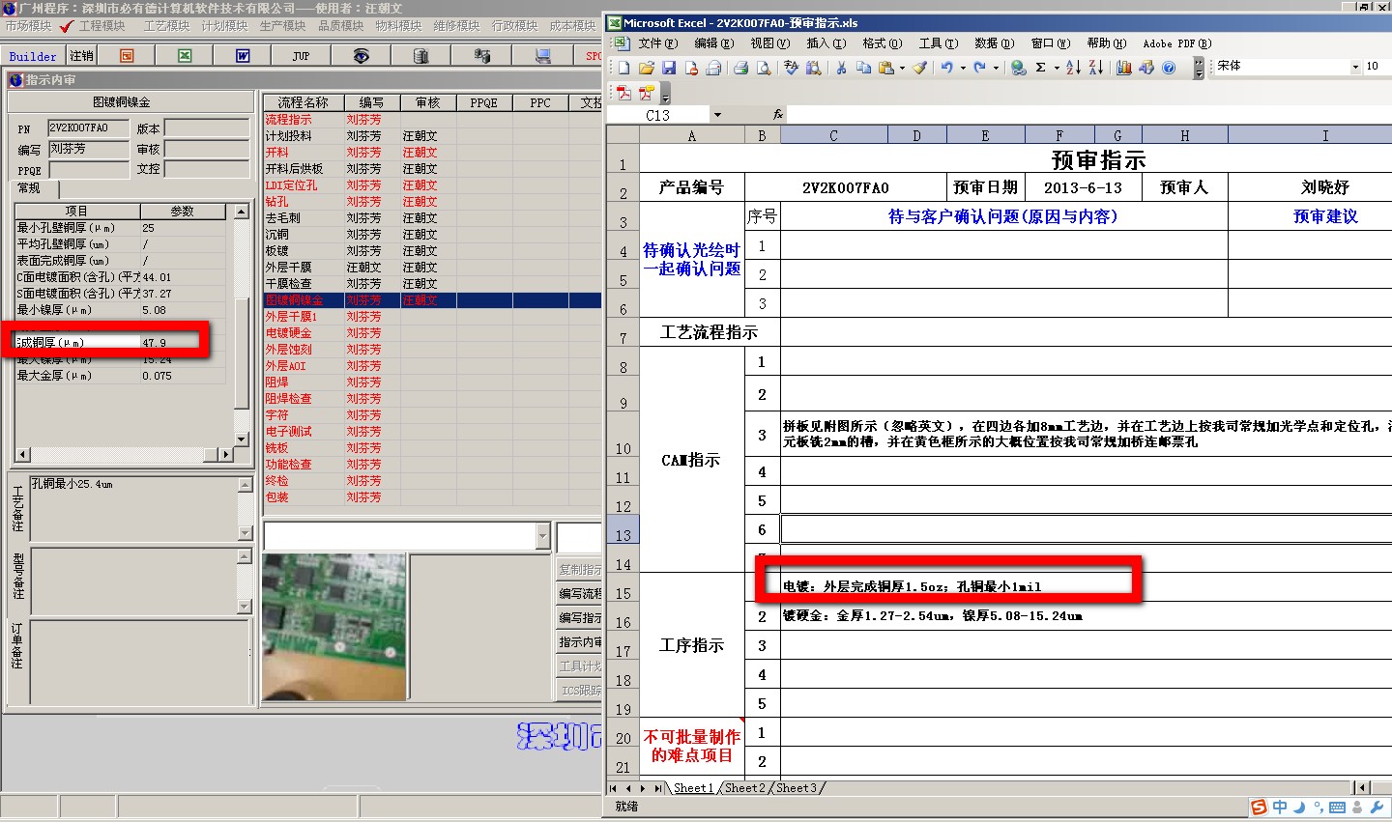Run the spelling check icon
Viewport: 1392px width, 822px height.
(791, 68)
